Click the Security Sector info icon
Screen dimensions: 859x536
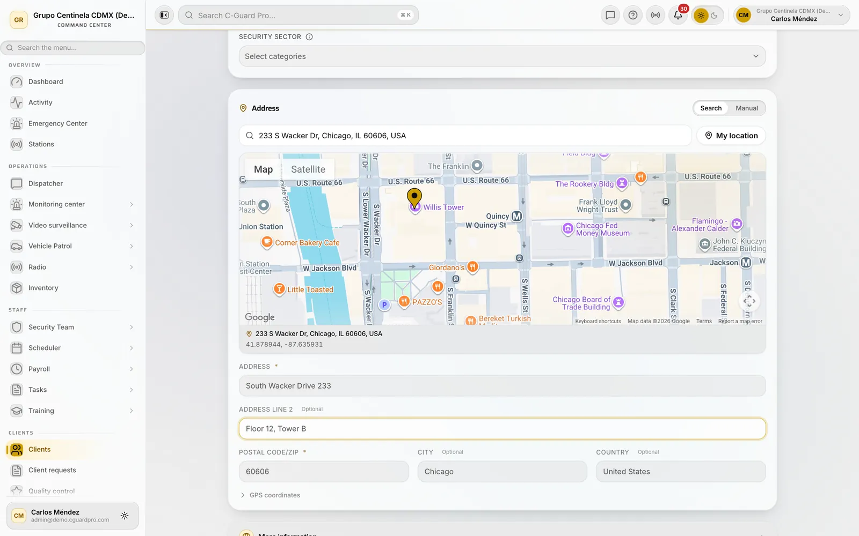tap(309, 37)
